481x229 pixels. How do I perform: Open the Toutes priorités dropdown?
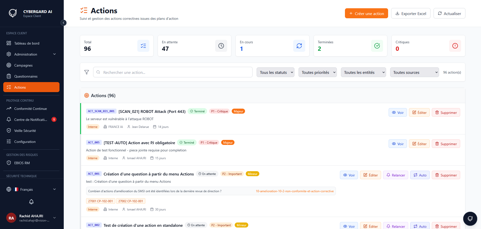click(318, 72)
